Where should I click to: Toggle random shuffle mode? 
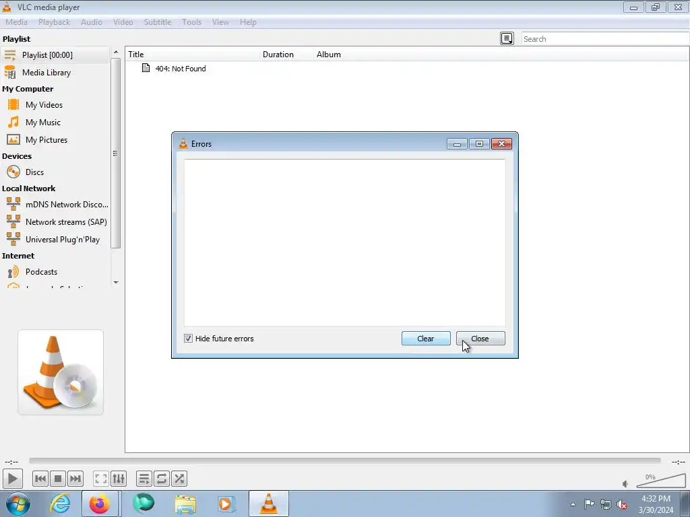179,479
